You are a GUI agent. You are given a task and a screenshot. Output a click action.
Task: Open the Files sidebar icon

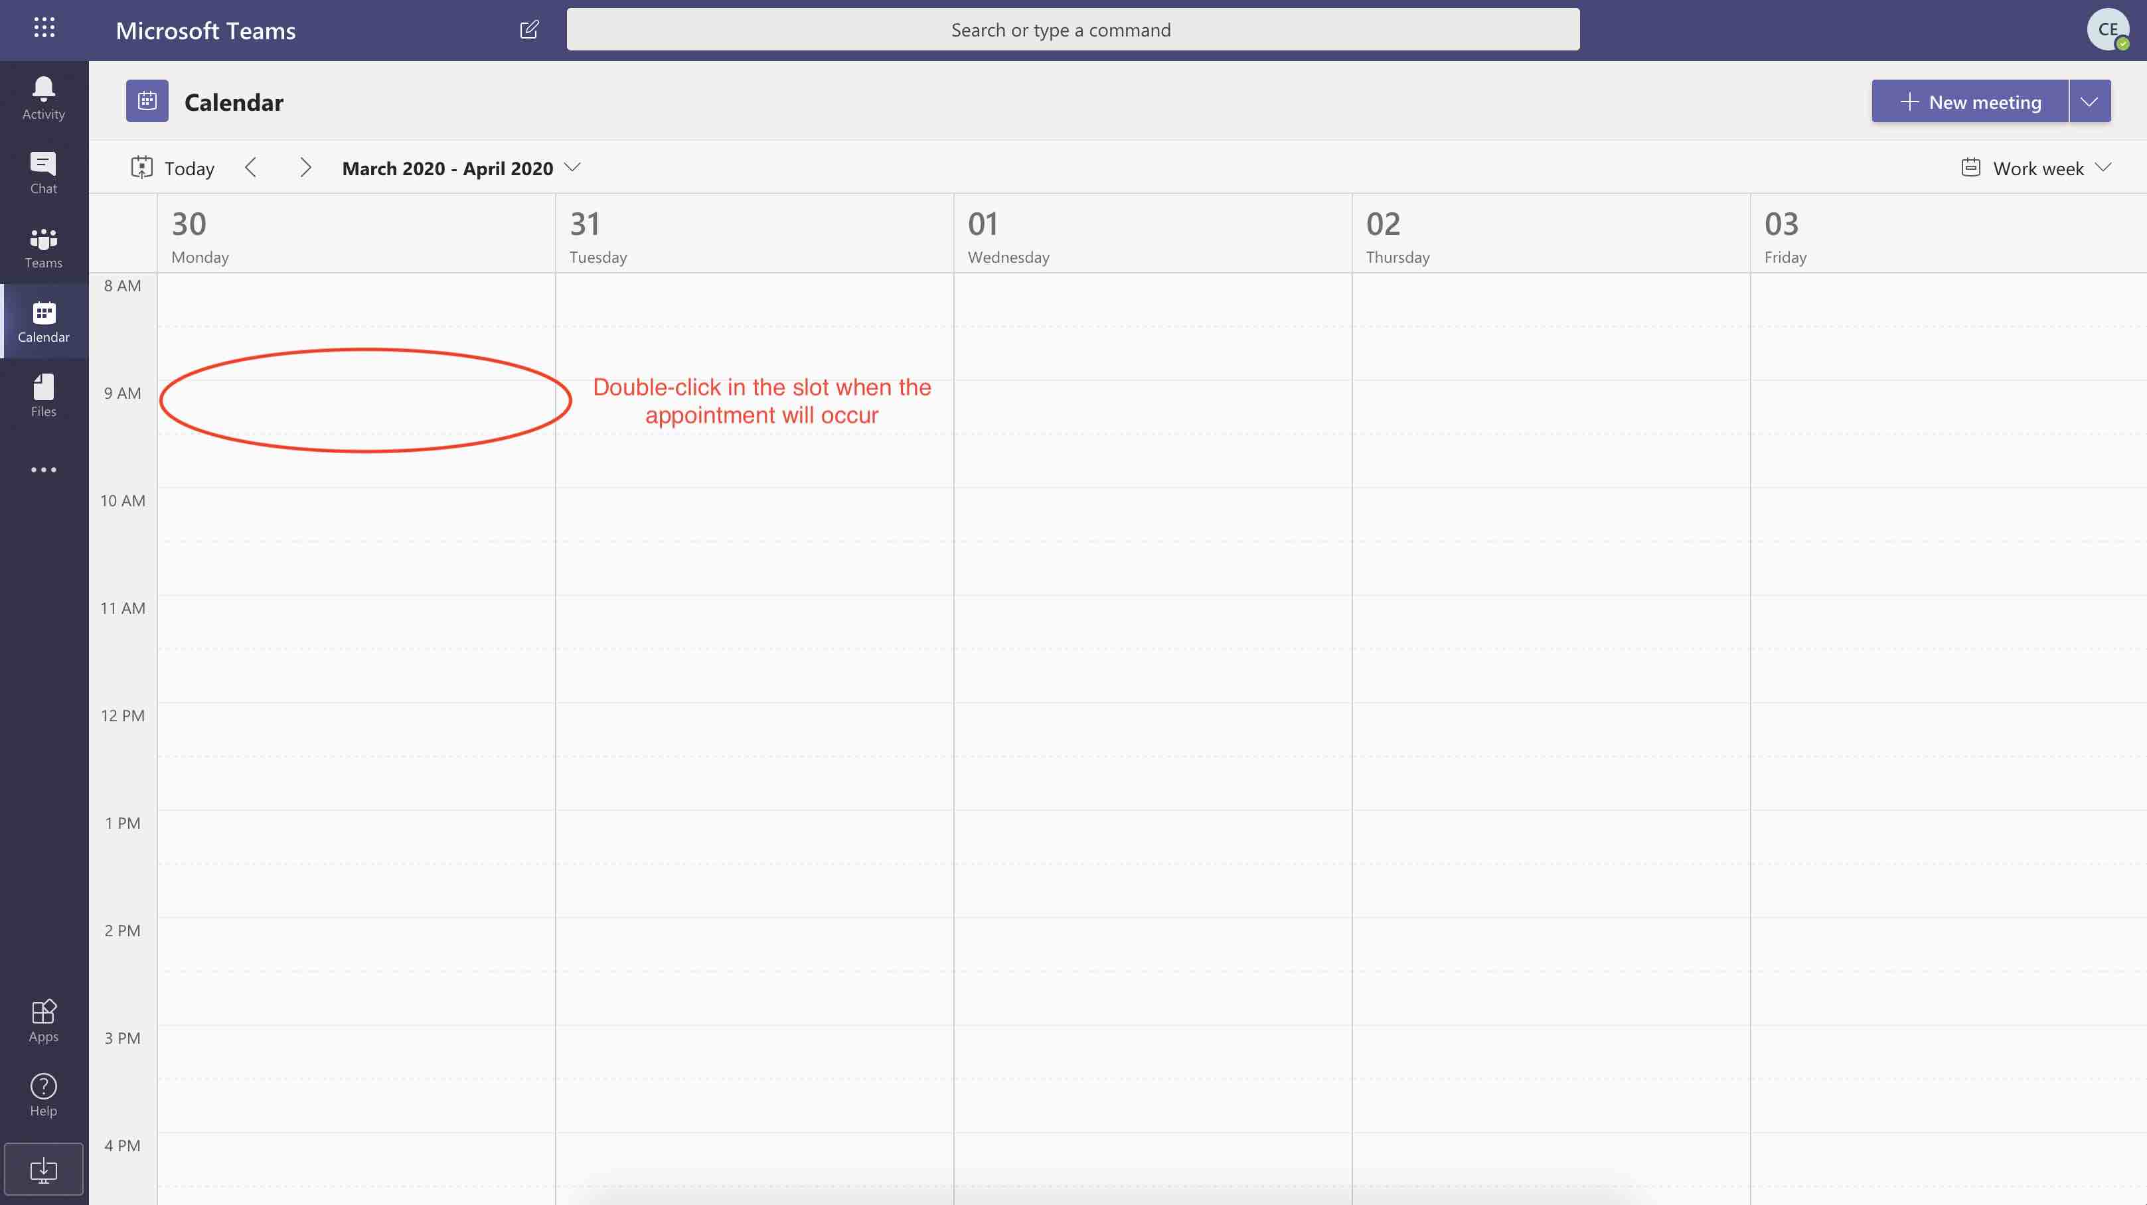43,395
